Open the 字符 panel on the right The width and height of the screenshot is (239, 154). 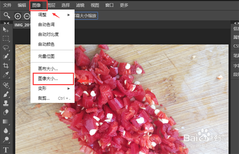coord(236,66)
